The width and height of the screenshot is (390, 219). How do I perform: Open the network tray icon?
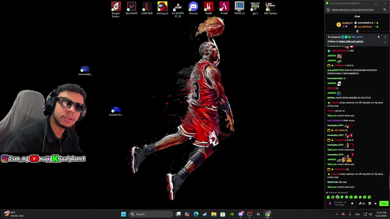[365, 214]
